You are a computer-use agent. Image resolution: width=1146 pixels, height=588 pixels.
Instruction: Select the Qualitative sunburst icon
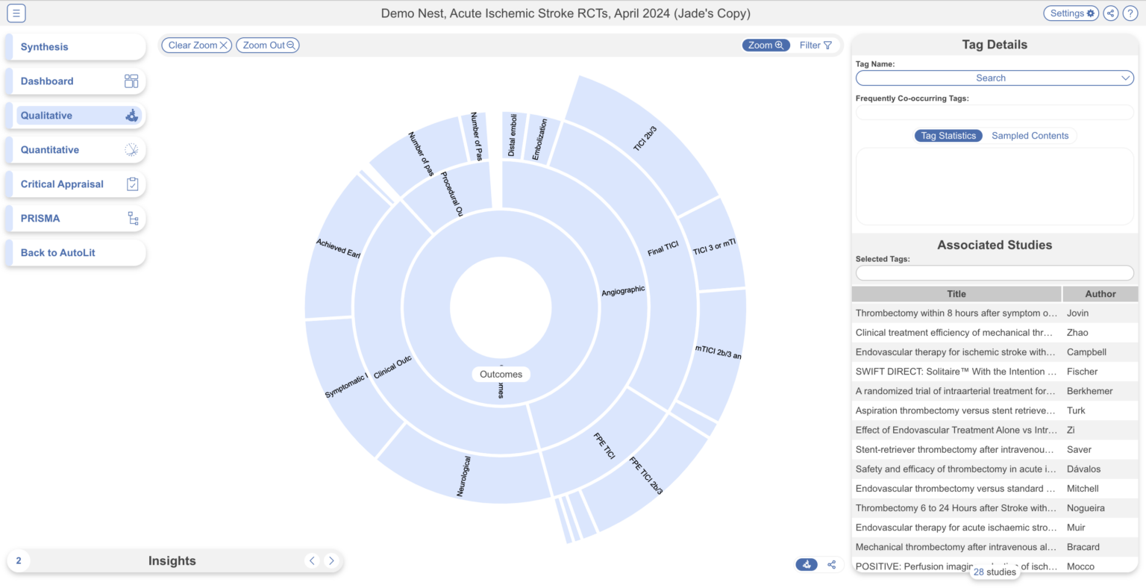131,115
